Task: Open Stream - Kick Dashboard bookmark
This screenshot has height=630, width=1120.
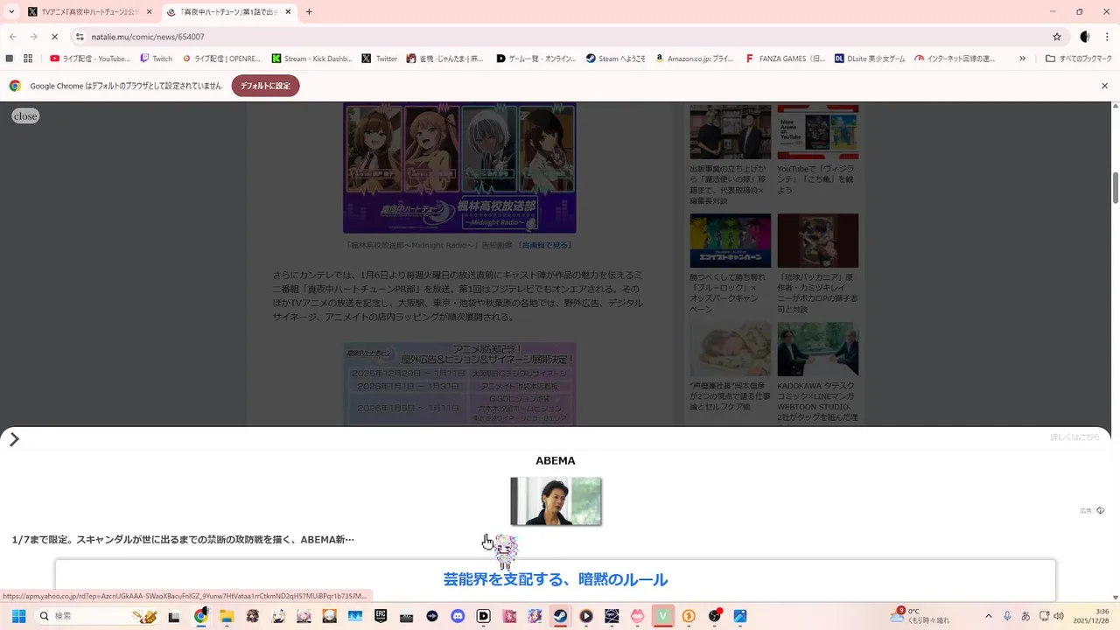Action: 311,59
